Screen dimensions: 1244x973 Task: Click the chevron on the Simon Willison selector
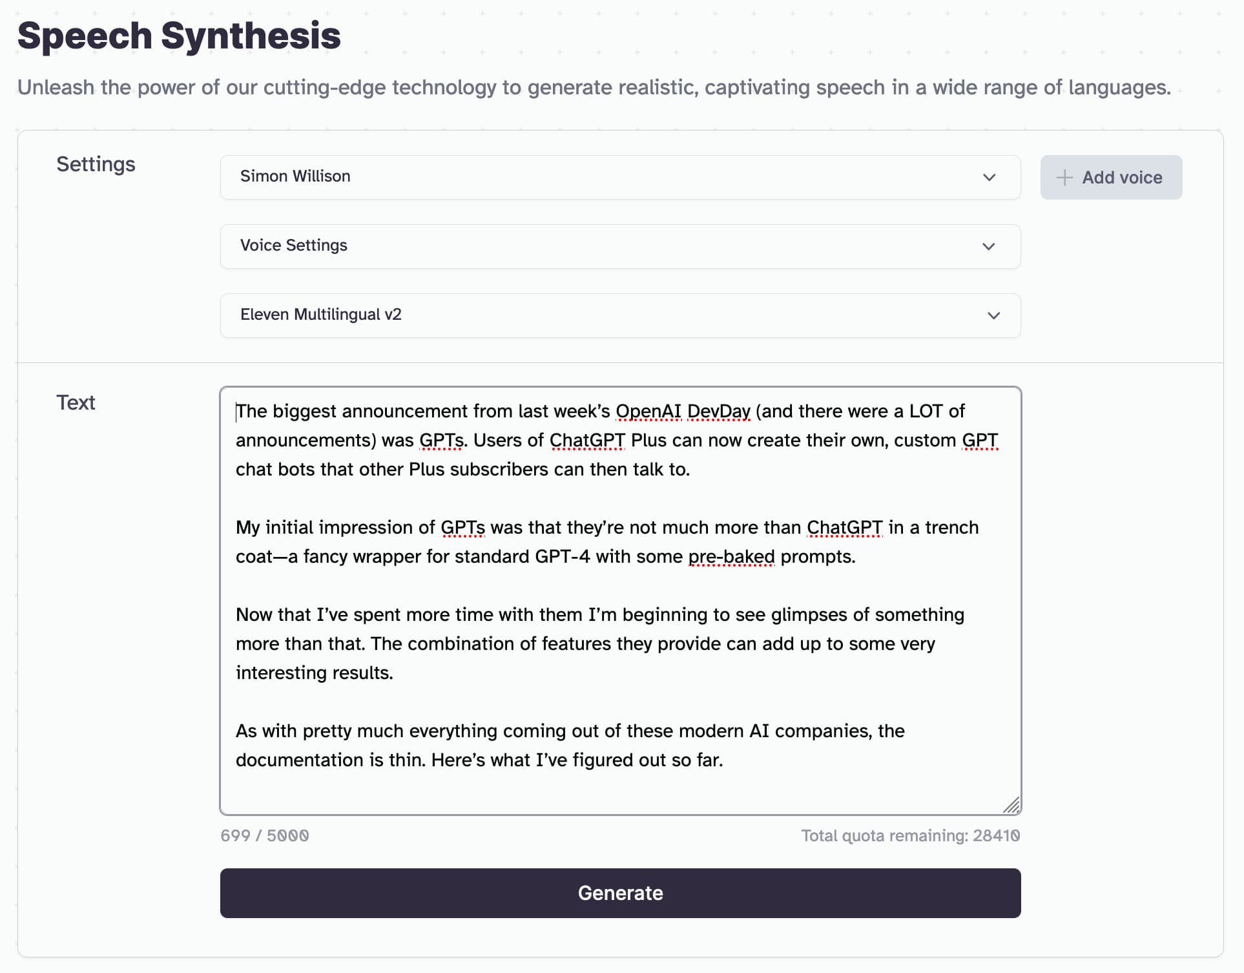point(988,178)
